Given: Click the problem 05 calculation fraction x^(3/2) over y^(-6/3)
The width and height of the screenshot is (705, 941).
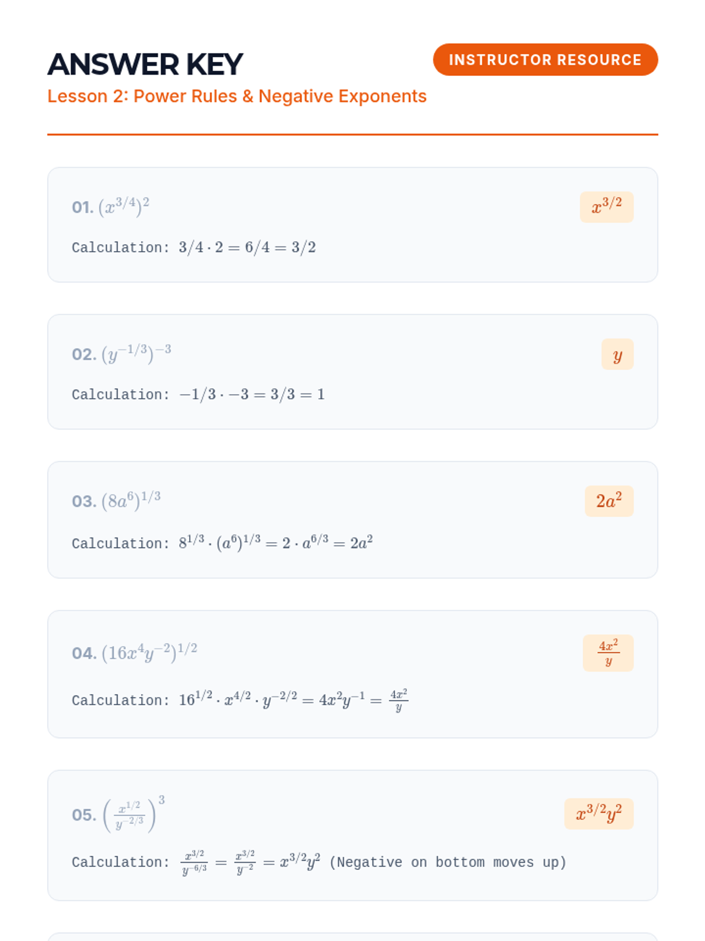Looking at the screenshot, I should [x=194, y=863].
